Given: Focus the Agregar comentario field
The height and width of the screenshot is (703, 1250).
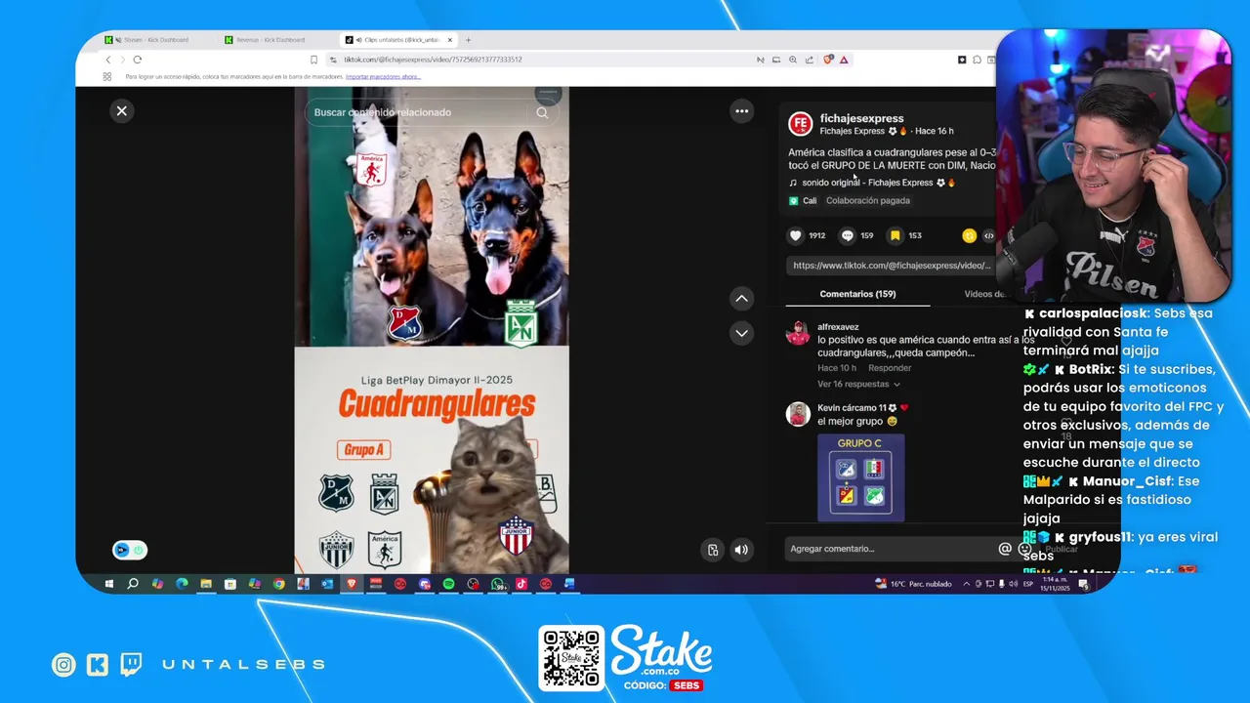Looking at the screenshot, I should [889, 549].
